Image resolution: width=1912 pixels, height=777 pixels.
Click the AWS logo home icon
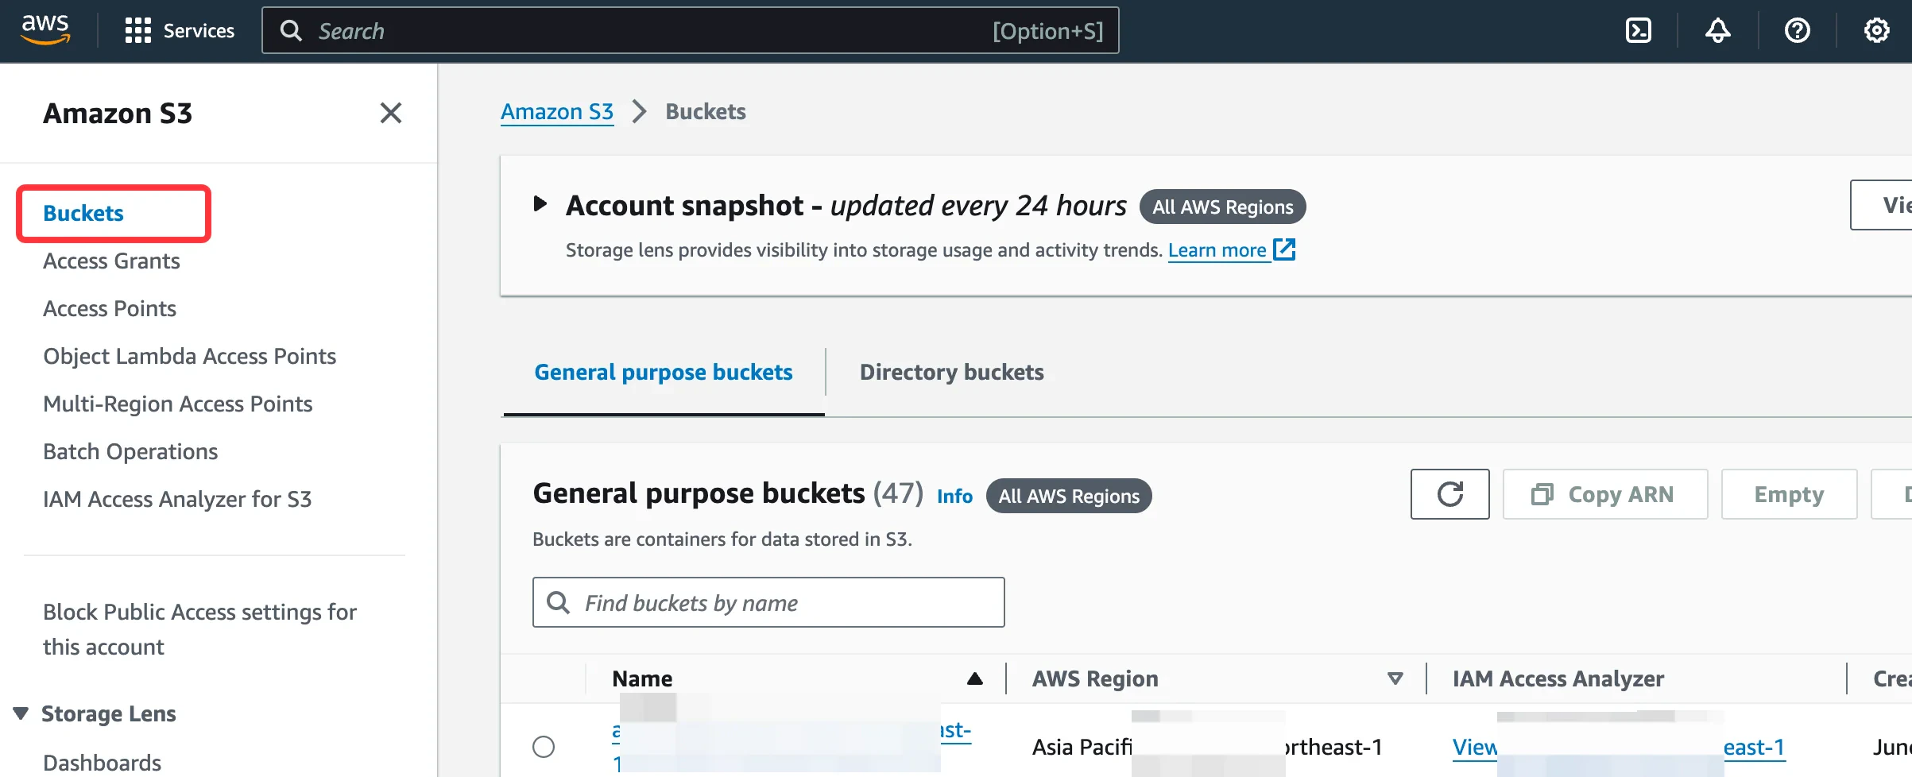click(45, 30)
